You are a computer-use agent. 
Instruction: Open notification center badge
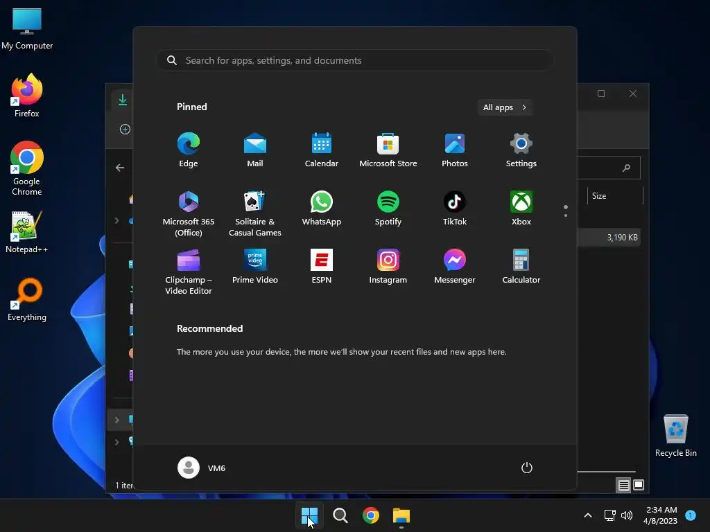click(691, 515)
